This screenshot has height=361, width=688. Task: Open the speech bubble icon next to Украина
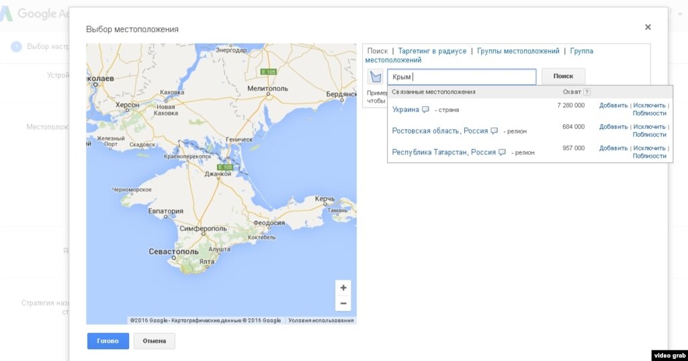point(425,109)
